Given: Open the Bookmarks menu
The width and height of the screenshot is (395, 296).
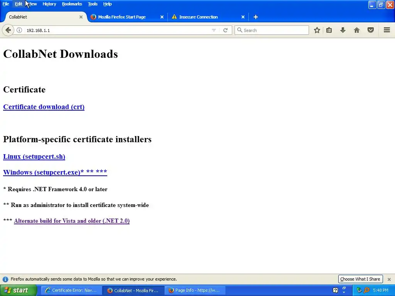Looking at the screenshot, I should coord(72,4).
